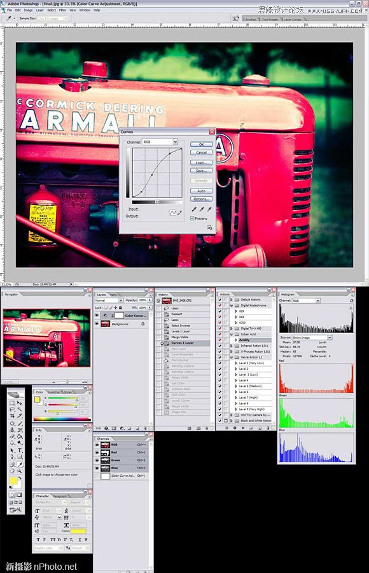Toggle the Preview checkbox in Curves dialog
The height and width of the screenshot is (573, 369).
(x=191, y=218)
